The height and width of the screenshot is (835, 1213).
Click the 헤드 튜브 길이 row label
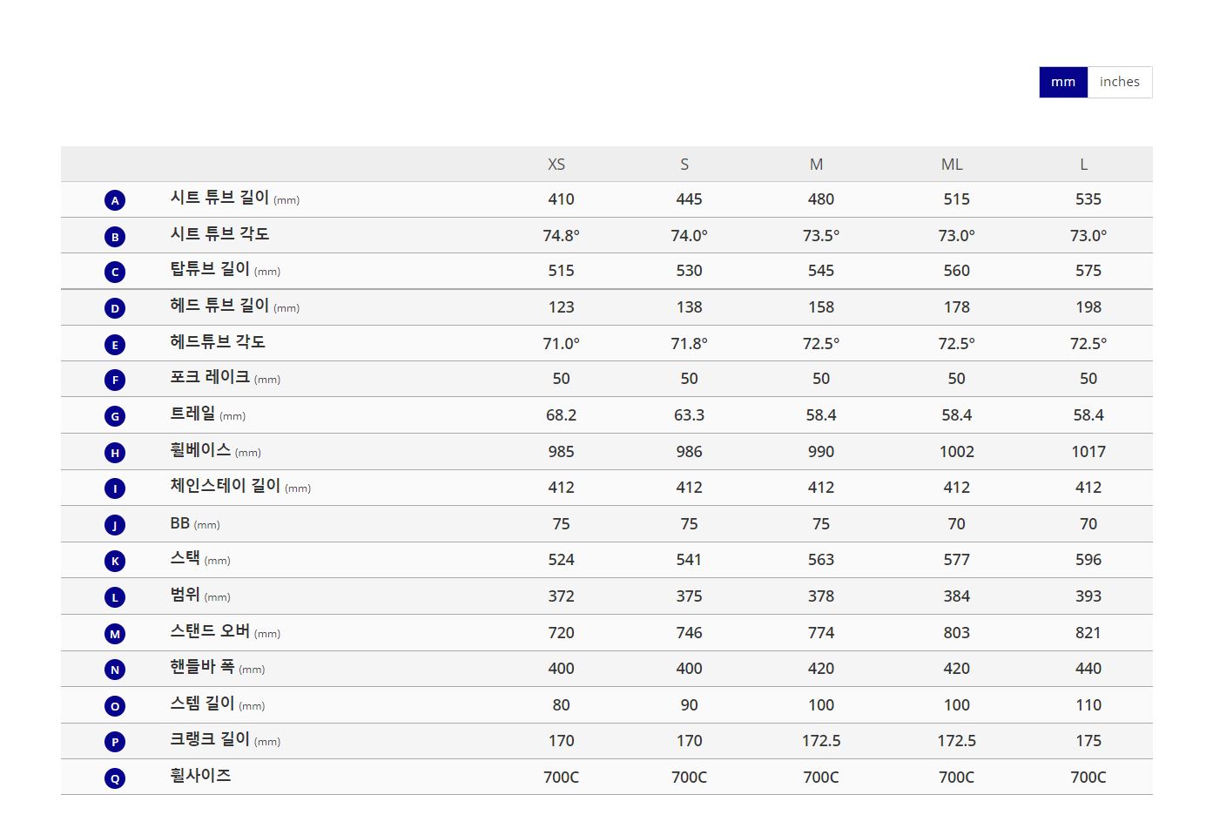[x=219, y=306]
